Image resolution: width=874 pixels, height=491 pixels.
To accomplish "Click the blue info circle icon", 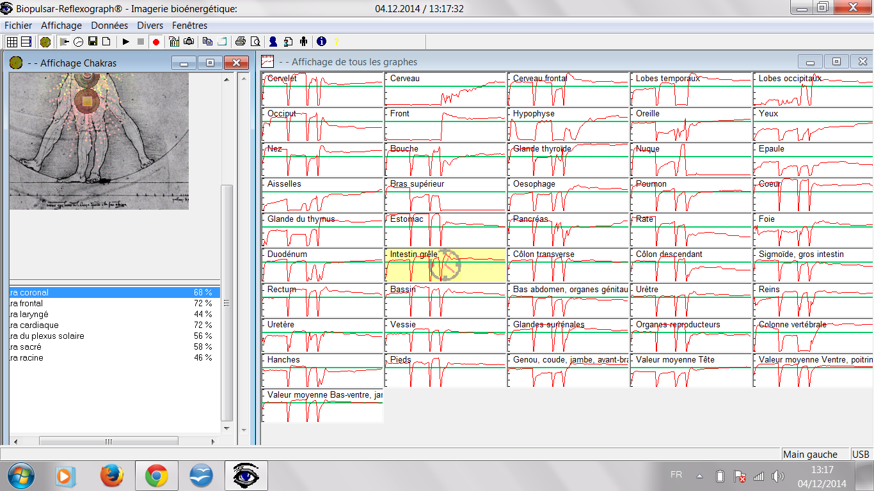I will coord(321,42).
